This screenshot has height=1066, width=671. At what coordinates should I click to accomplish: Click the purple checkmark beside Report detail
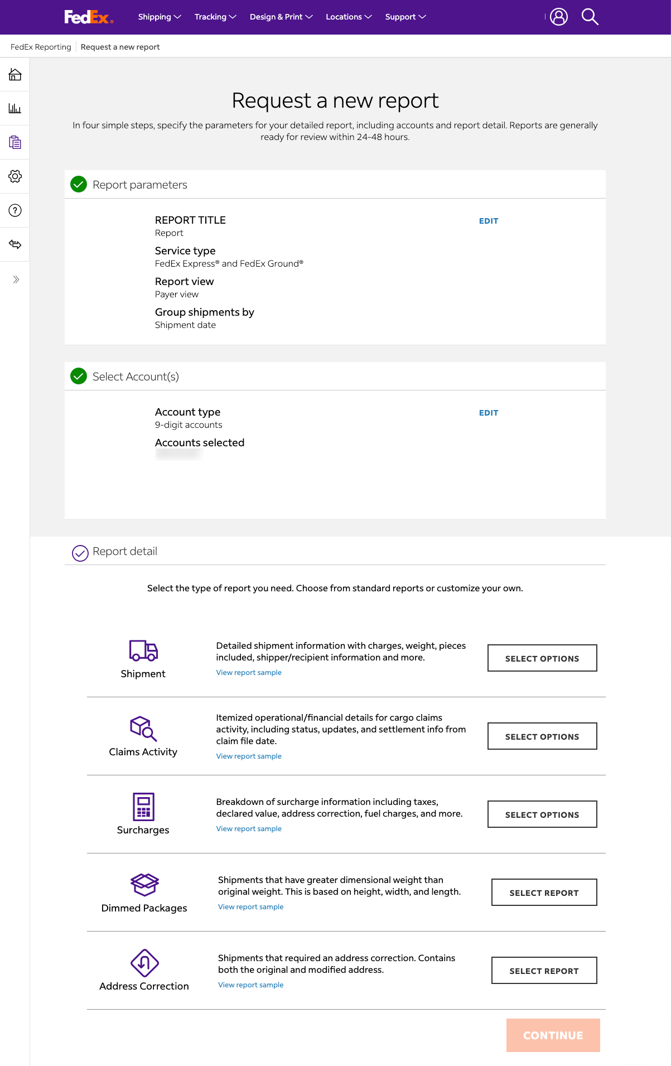click(80, 553)
